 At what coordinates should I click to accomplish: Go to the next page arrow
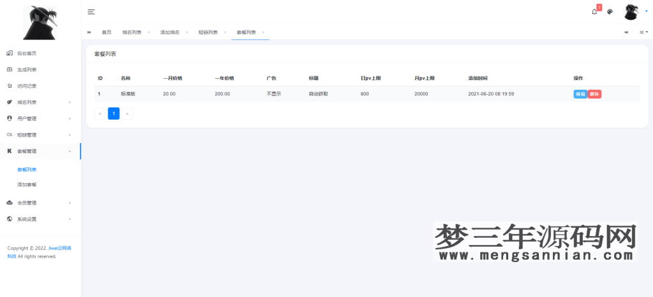pos(127,113)
